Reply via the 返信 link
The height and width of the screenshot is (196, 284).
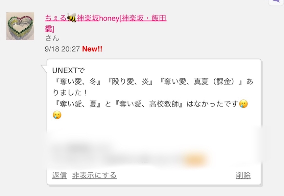tap(60, 175)
